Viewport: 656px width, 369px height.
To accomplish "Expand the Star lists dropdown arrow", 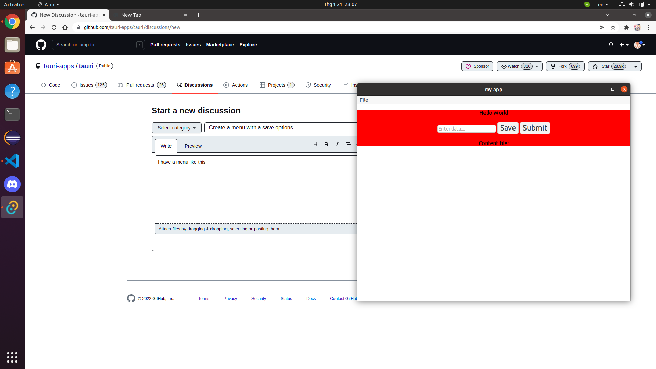I will click(636, 66).
